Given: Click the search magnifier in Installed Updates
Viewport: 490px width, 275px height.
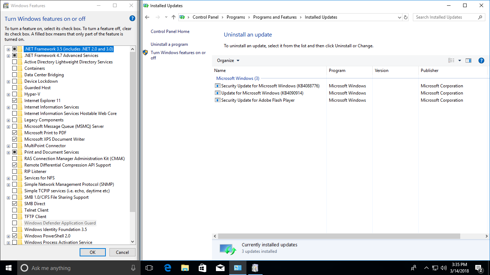Looking at the screenshot, I should [x=480, y=17].
